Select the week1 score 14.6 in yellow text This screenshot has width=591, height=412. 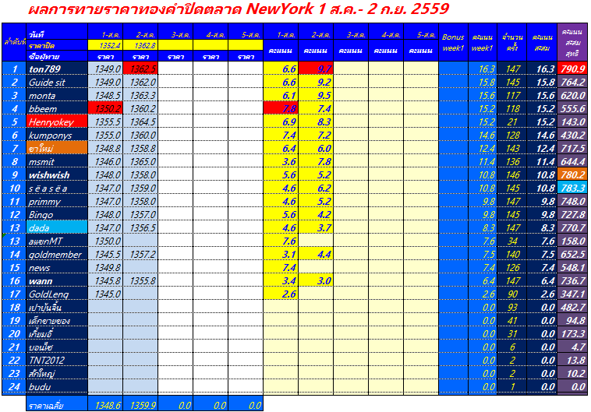(483, 136)
